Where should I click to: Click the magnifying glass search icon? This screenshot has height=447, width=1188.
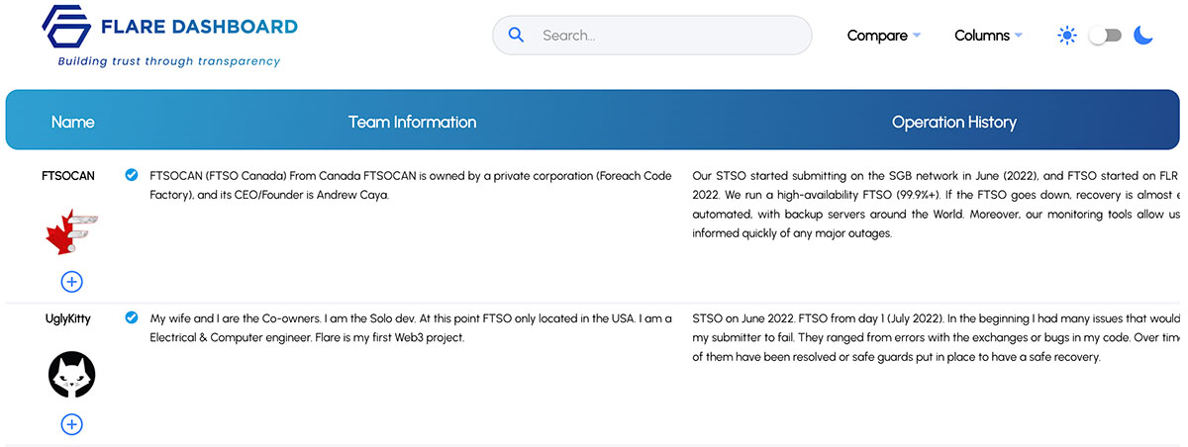tap(516, 35)
